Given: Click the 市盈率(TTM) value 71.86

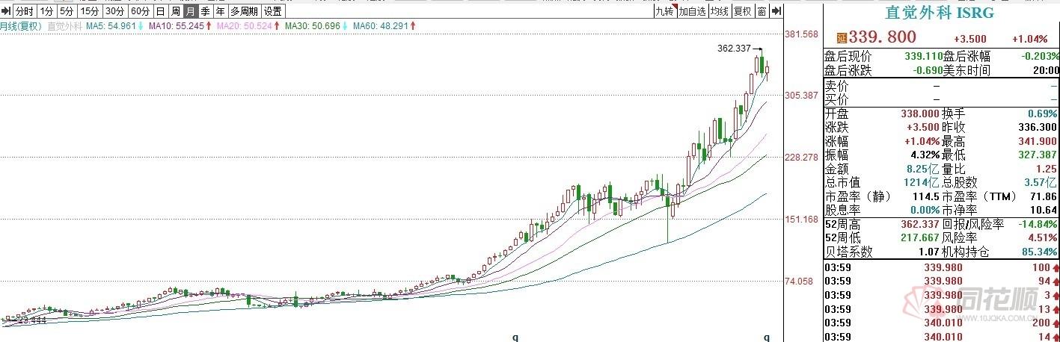Looking at the screenshot, I should pyautogui.click(x=1045, y=196).
